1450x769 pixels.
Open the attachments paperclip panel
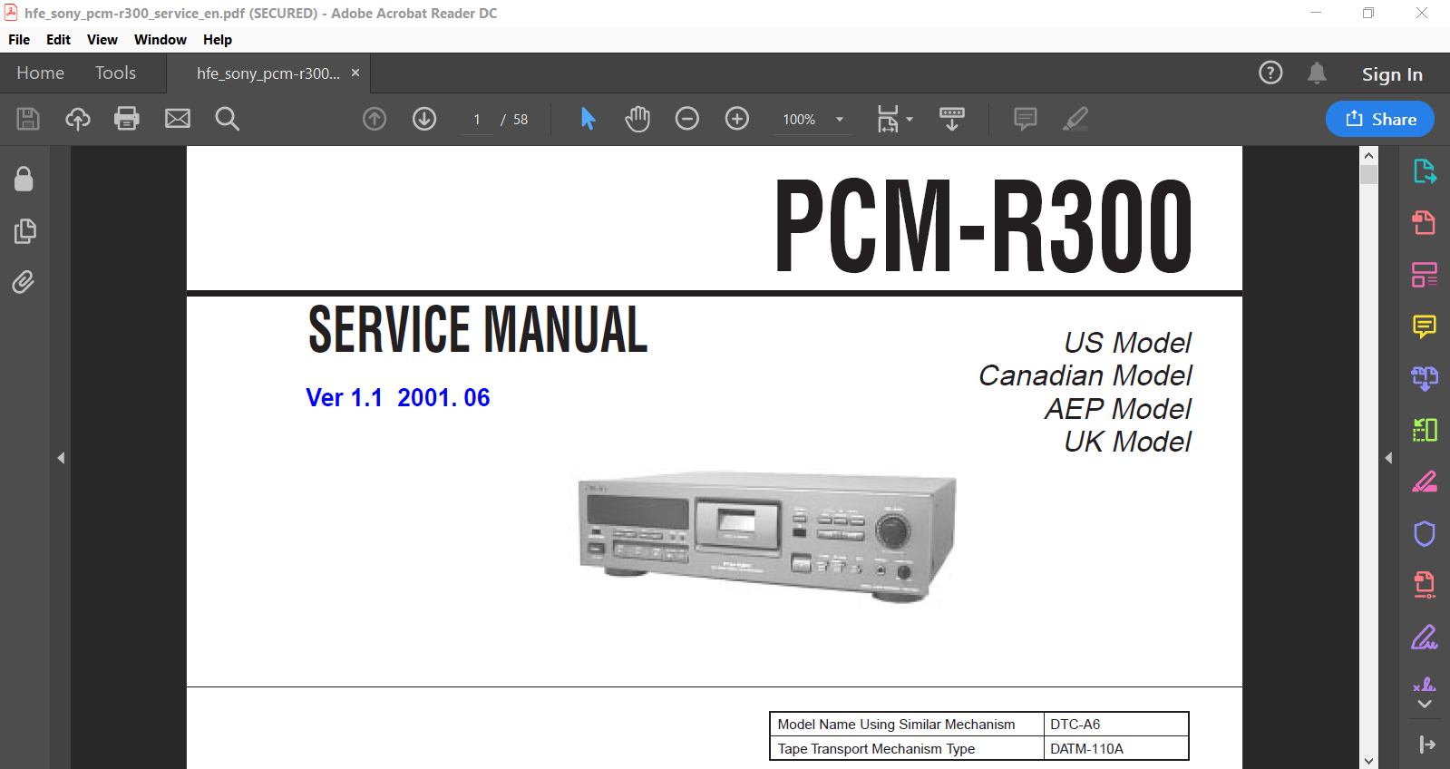(x=24, y=282)
